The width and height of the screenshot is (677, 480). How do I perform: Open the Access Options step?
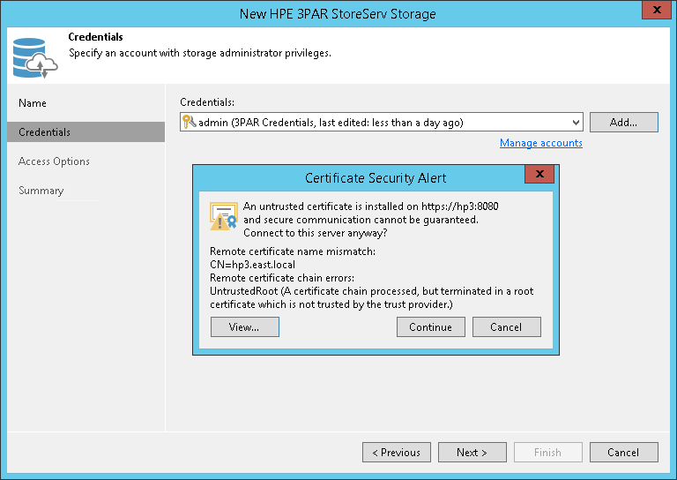54,161
